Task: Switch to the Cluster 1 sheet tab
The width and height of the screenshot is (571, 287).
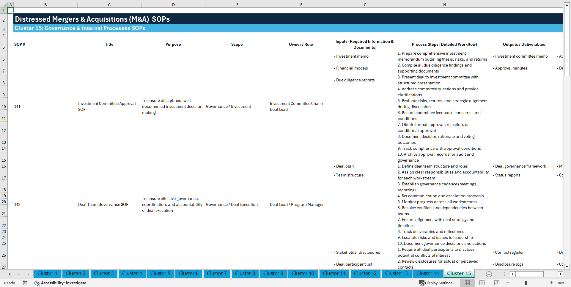Action: coord(47,274)
